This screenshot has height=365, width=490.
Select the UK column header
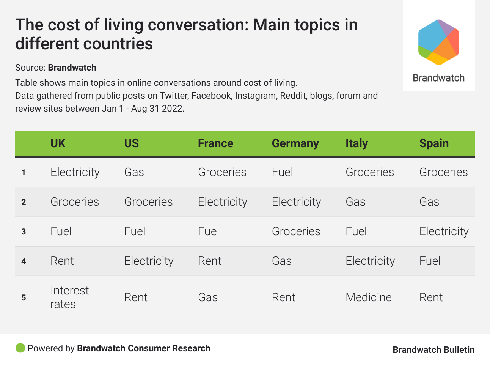[x=58, y=143]
